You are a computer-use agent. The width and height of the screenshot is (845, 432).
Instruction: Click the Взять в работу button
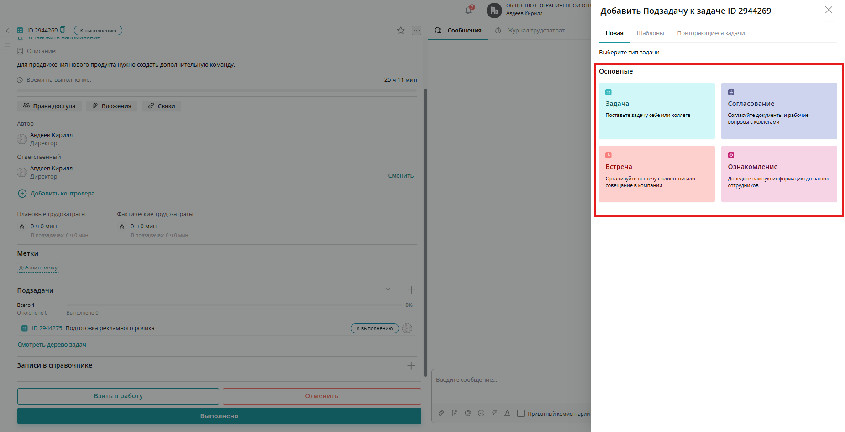pyautogui.click(x=118, y=396)
